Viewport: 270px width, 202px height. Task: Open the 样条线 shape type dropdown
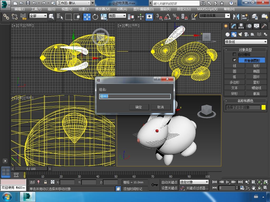[246, 42]
